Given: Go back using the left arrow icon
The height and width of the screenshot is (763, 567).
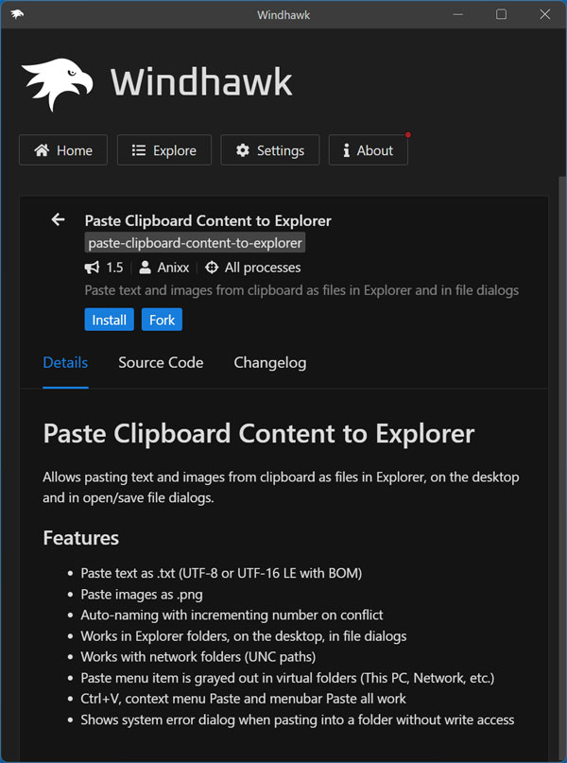Looking at the screenshot, I should click(x=58, y=220).
